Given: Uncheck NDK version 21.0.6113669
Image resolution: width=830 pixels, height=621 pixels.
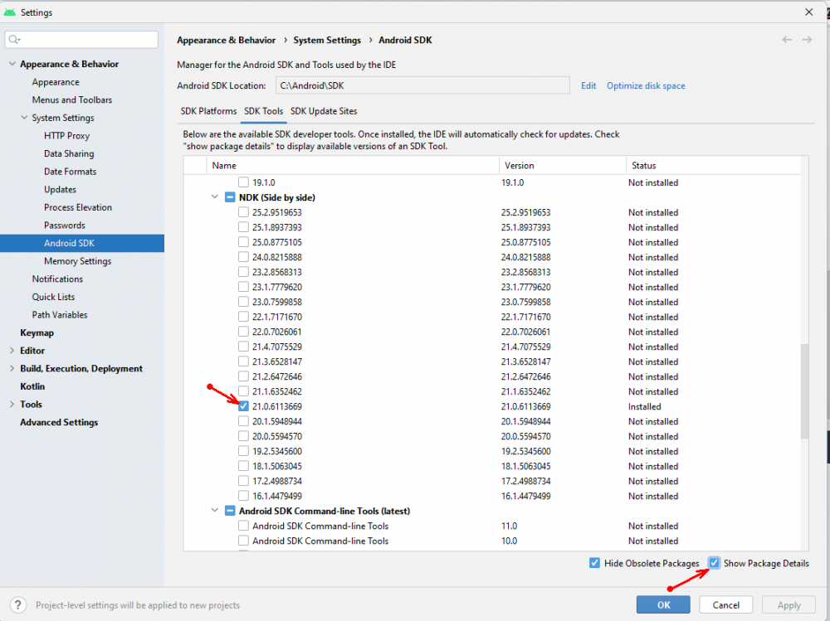Looking at the screenshot, I should coord(243,406).
